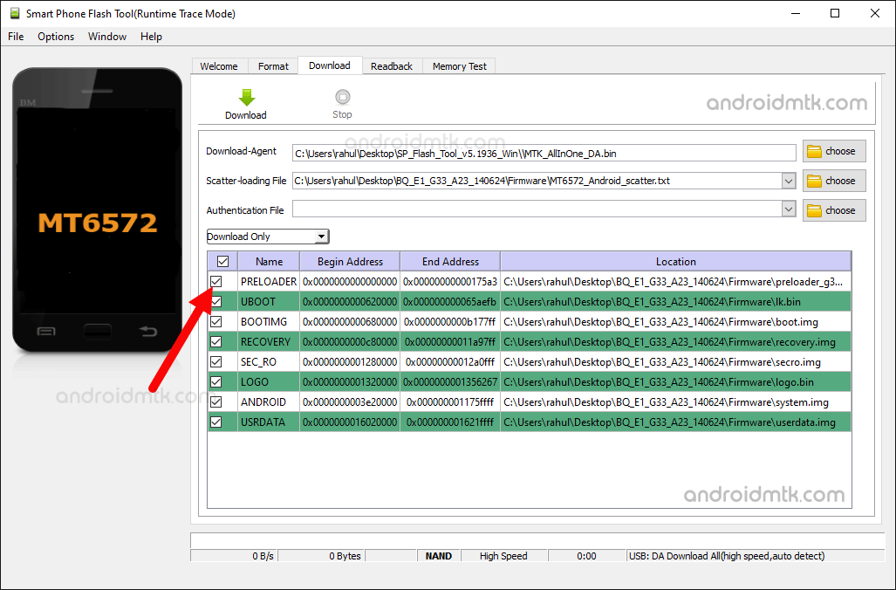This screenshot has width=896, height=590.
Task: Open the Help menu
Action: pyautogui.click(x=152, y=36)
